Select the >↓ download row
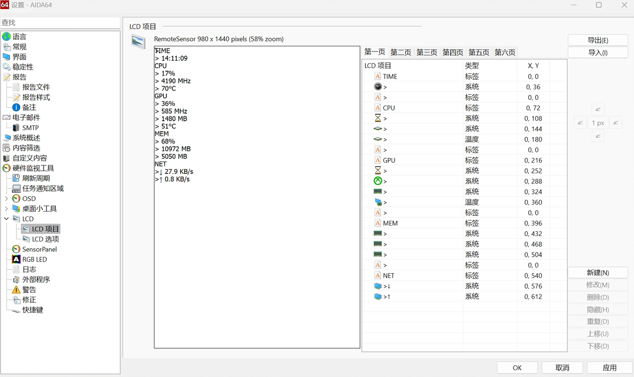The image size is (634, 377). coord(464,286)
